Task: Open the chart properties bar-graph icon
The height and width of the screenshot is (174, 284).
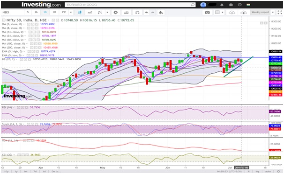Action: 127,12
